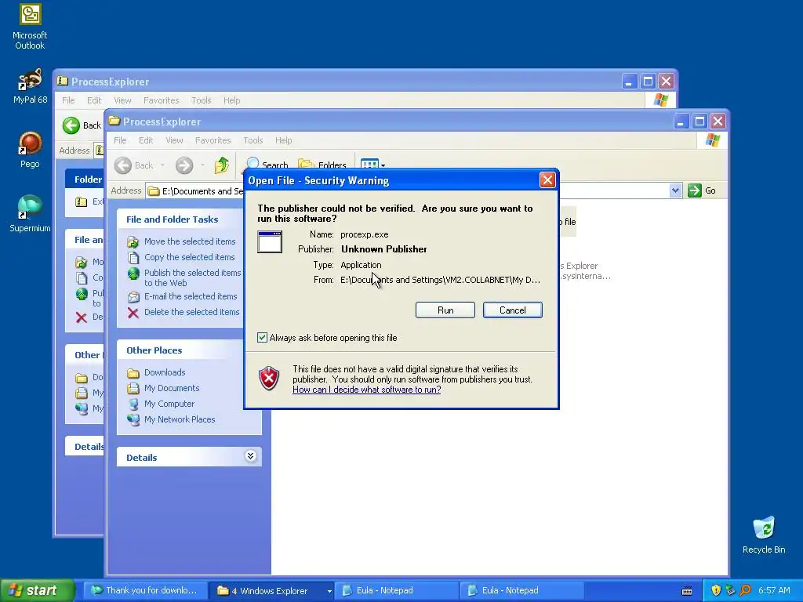The image size is (803, 602).
Task: Click the procexp.exe application icon in dialog
Action: point(270,241)
